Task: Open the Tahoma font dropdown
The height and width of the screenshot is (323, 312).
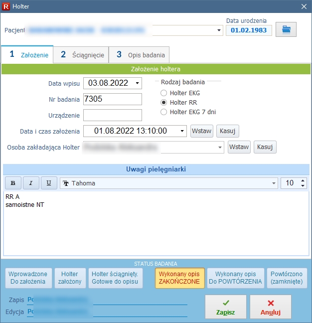Action: [x=274, y=183]
